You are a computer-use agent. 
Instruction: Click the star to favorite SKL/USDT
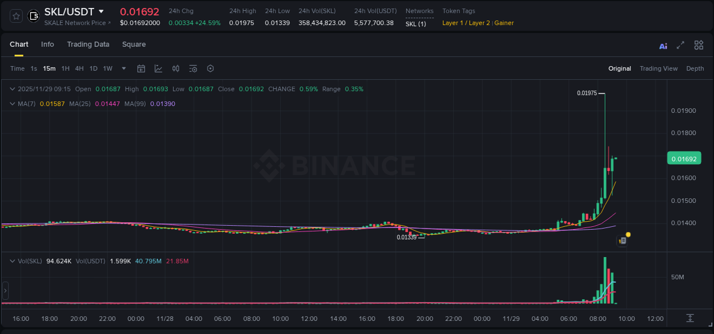pos(15,16)
